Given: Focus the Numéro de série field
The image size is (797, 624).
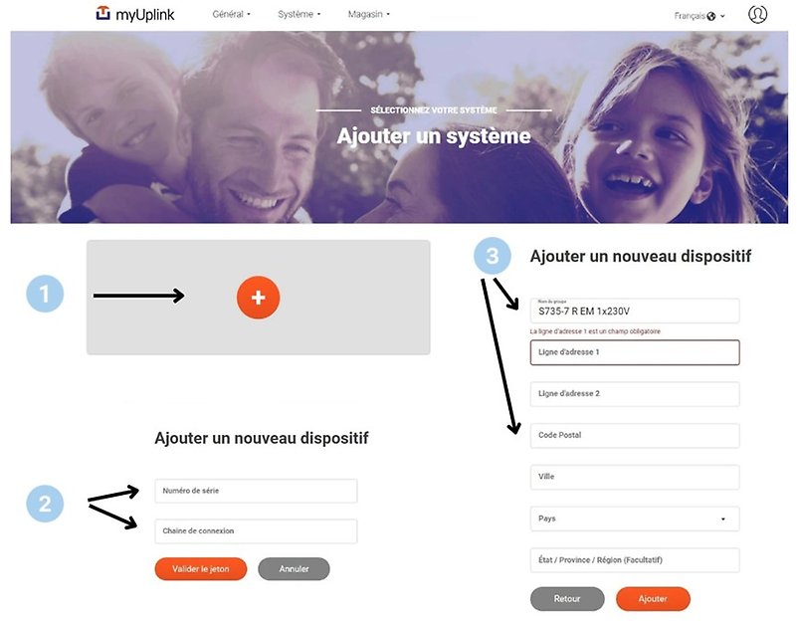Looking at the screenshot, I should point(256,491).
